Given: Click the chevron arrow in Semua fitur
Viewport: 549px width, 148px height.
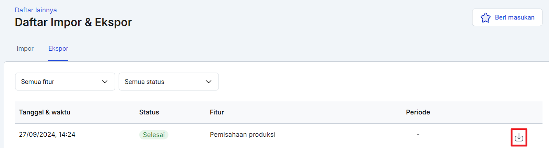Looking at the screenshot, I should point(105,82).
